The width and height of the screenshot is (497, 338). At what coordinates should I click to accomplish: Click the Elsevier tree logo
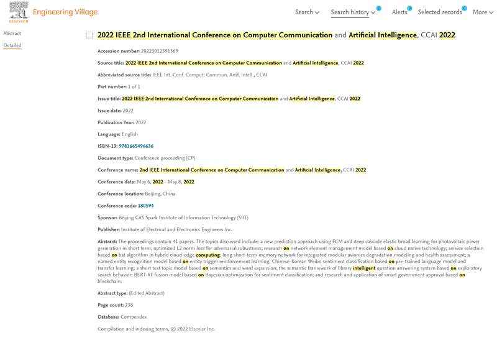[19, 12]
